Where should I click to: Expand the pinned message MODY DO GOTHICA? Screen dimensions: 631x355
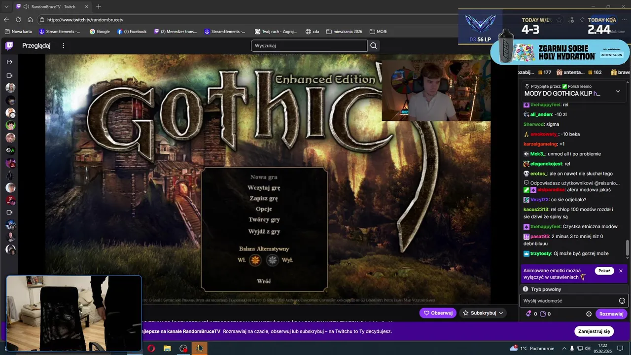coord(618,91)
